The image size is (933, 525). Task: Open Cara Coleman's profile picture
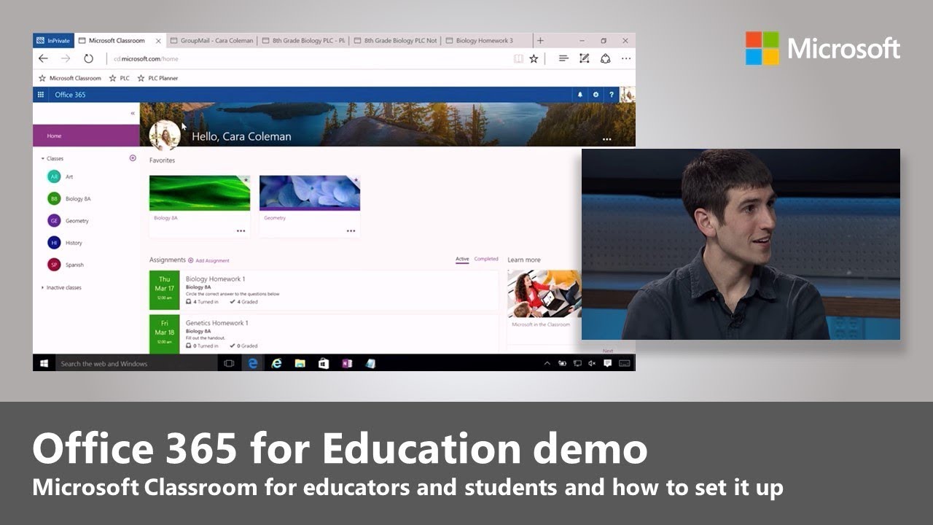[x=165, y=136]
